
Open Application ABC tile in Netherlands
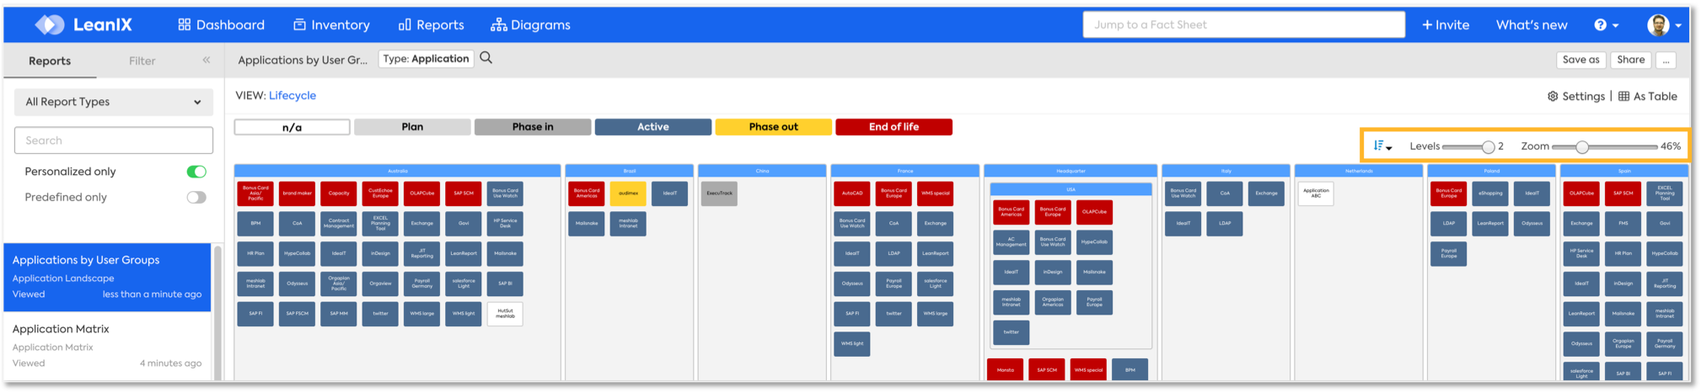[1316, 193]
